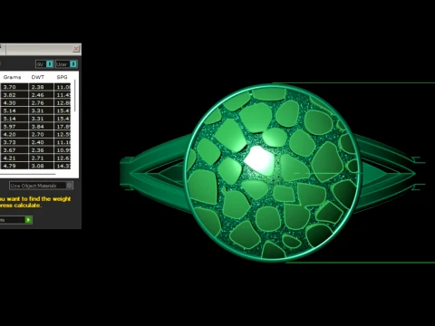Select the 2.46 DWT cell
435x326 pixels.
point(41,95)
